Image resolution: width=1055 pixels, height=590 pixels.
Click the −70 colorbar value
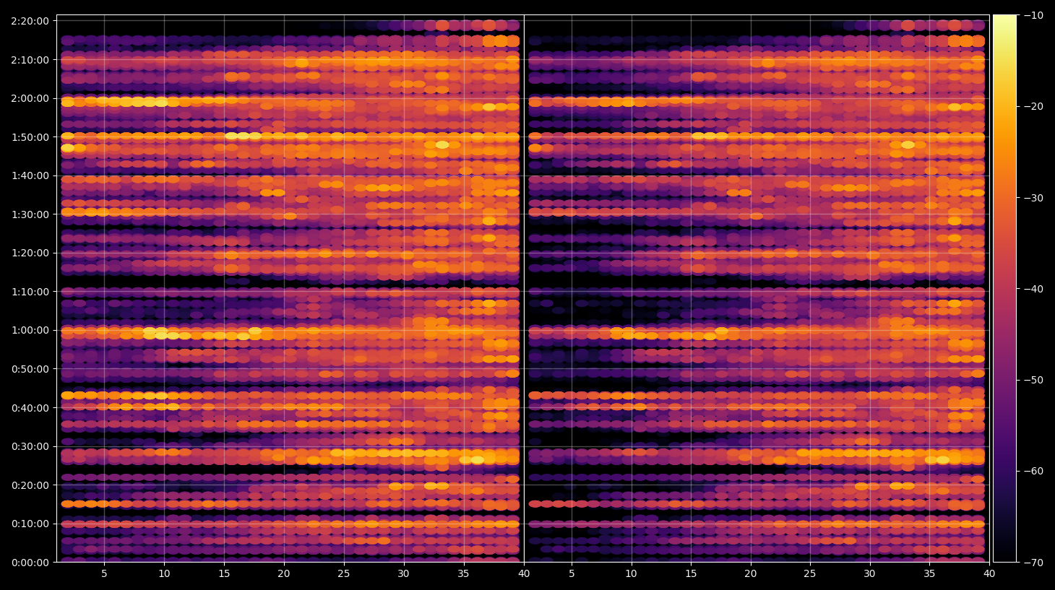(x=1033, y=562)
